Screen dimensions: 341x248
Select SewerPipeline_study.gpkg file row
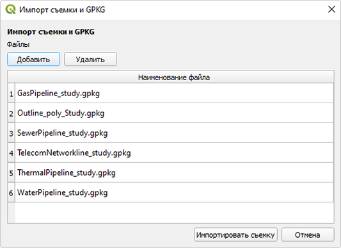click(x=174, y=133)
